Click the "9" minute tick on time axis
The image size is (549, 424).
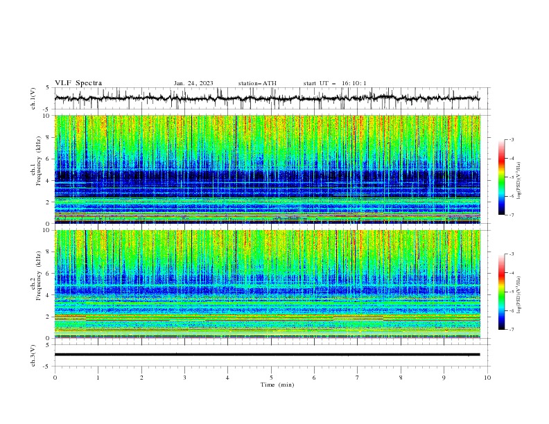click(x=444, y=378)
